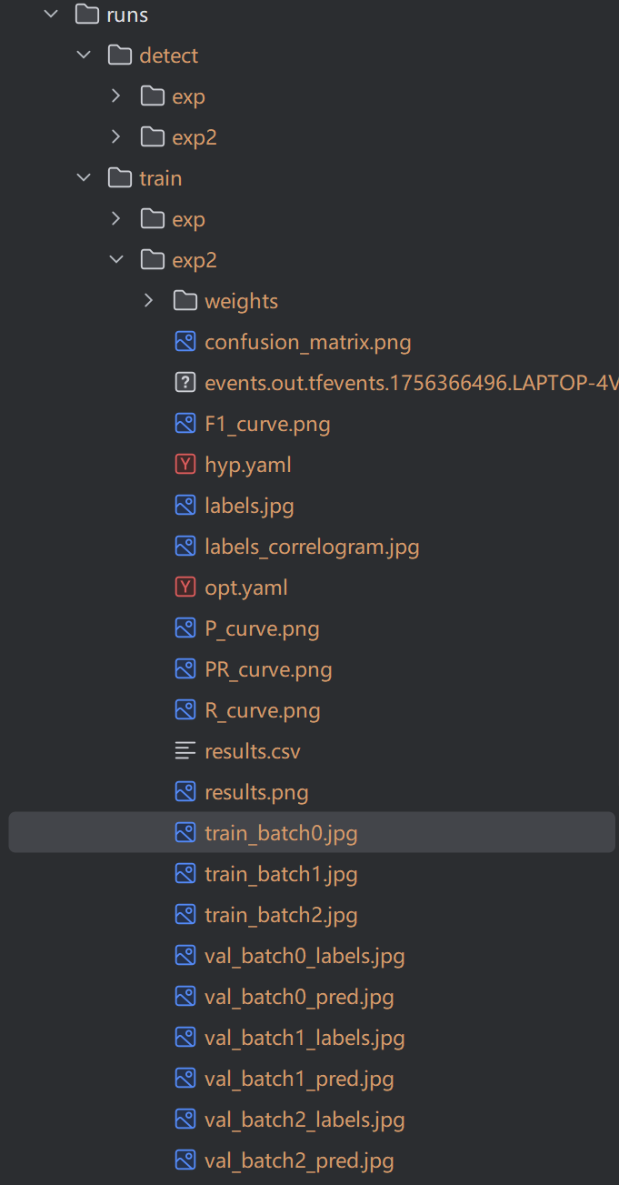The height and width of the screenshot is (1185, 619).
Task: Expand the exp2 folder under detect
Action: click(x=115, y=137)
